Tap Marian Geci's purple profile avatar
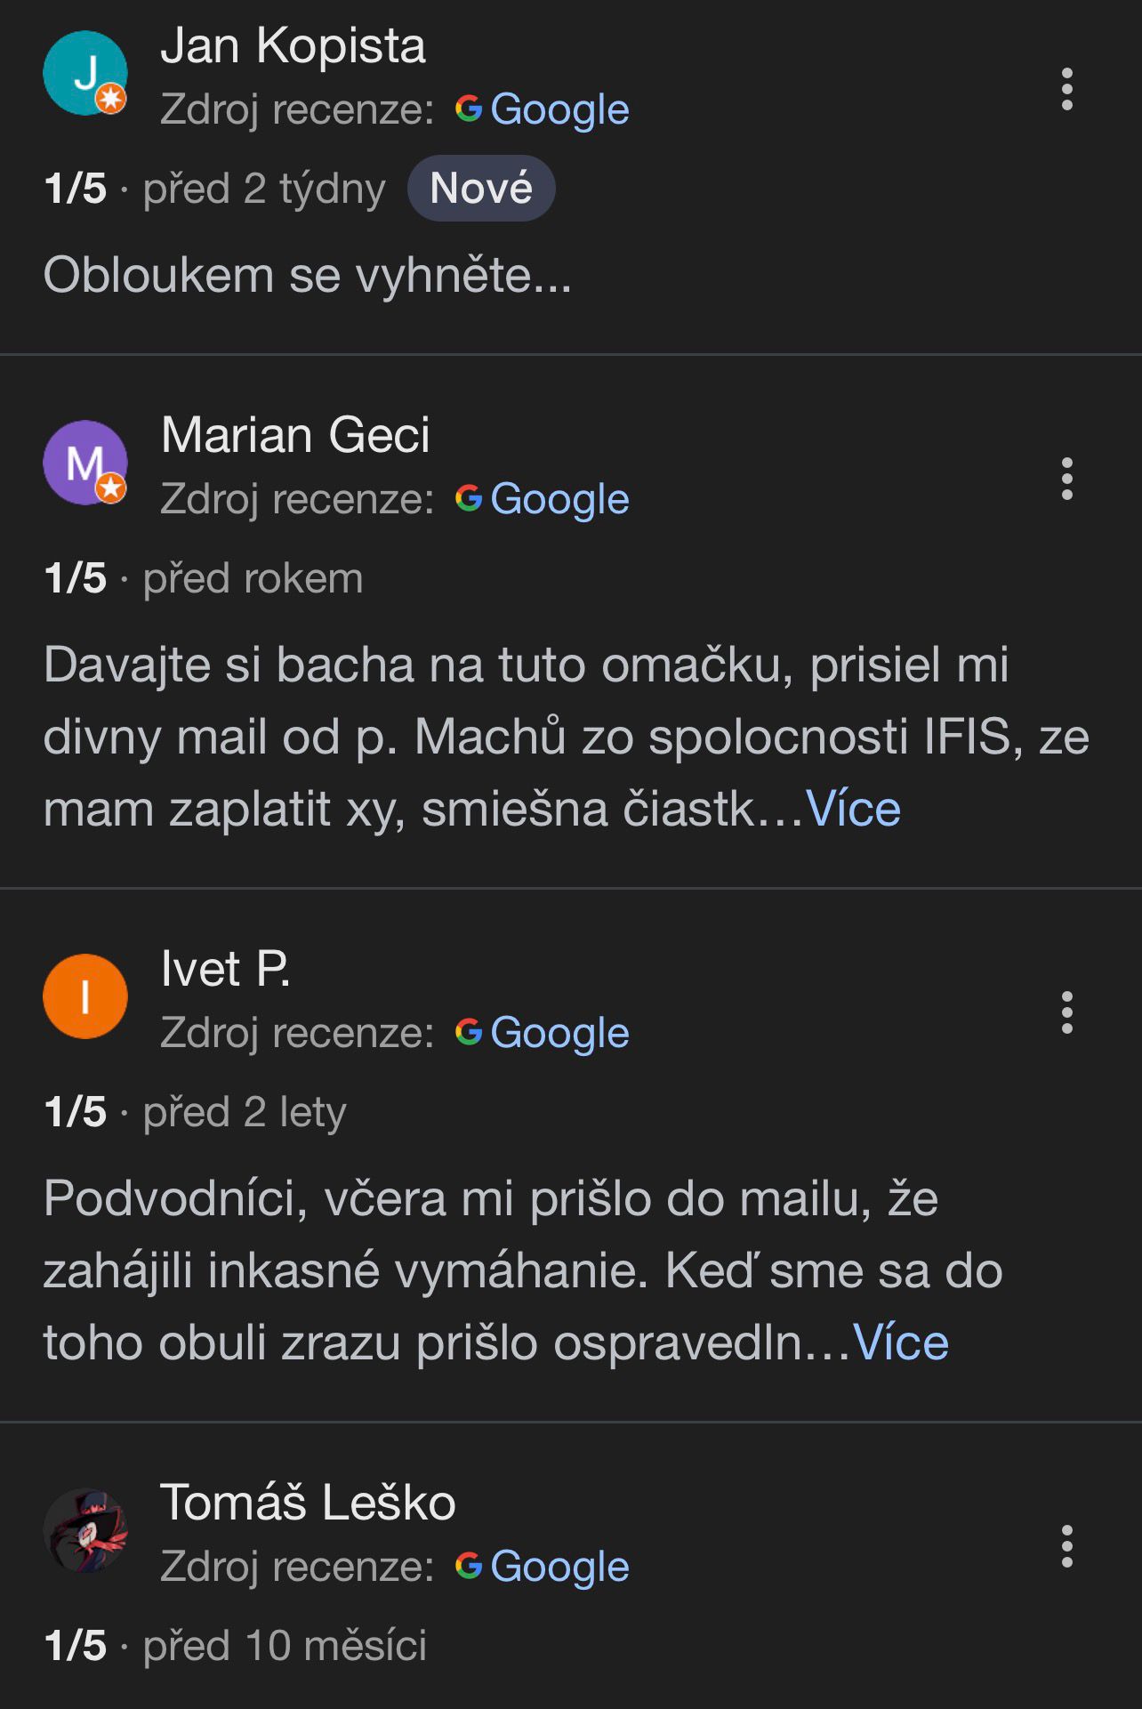1142x1709 pixels. click(85, 463)
